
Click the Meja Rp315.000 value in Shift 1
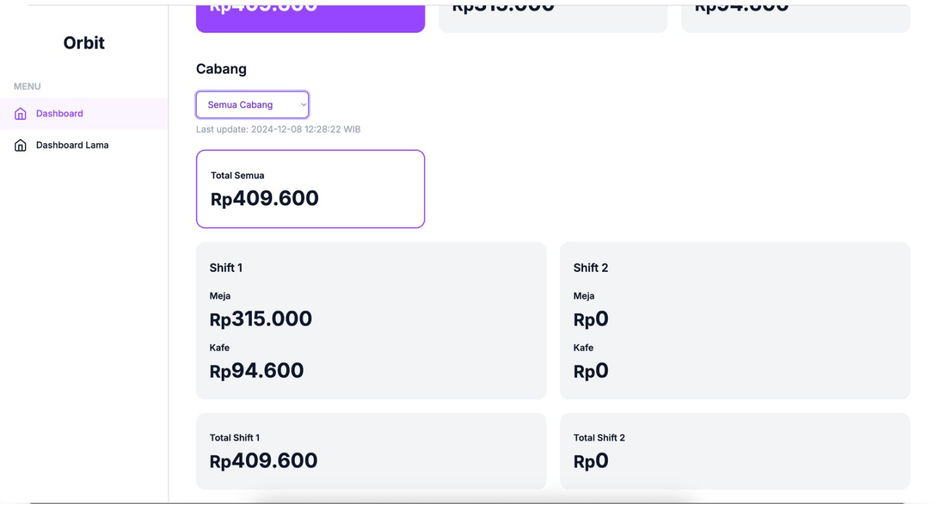260,319
